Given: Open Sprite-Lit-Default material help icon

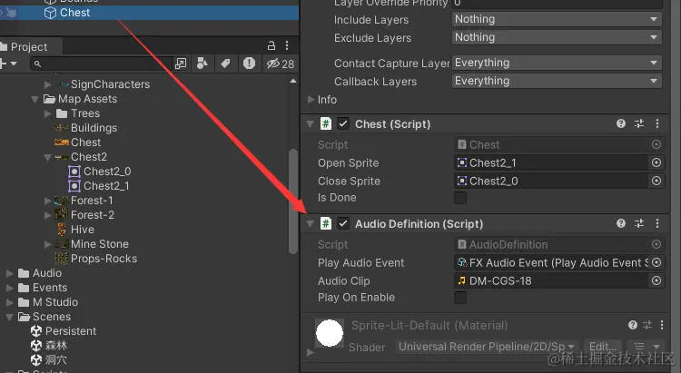Looking at the screenshot, I should pos(633,325).
